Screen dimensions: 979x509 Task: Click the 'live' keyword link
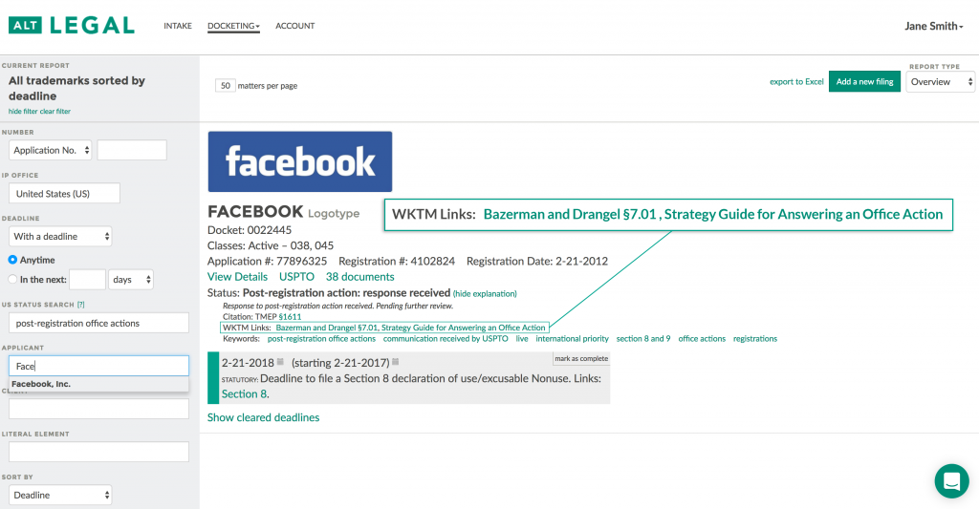[522, 339]
